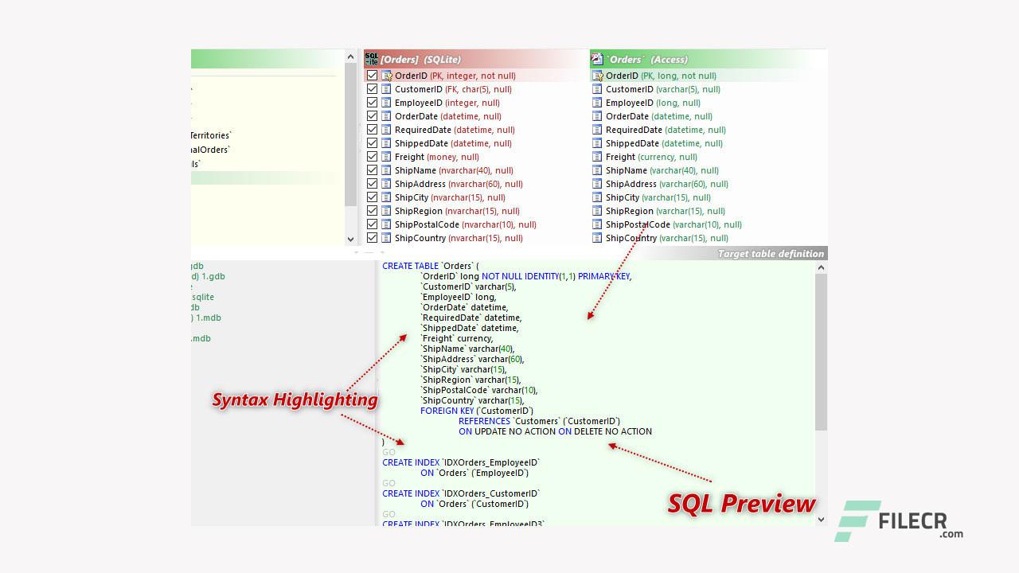Screen dimensions: 1019x573
Task: Click the down arrow of the left panel scrollbar
Action: [351, 239]
